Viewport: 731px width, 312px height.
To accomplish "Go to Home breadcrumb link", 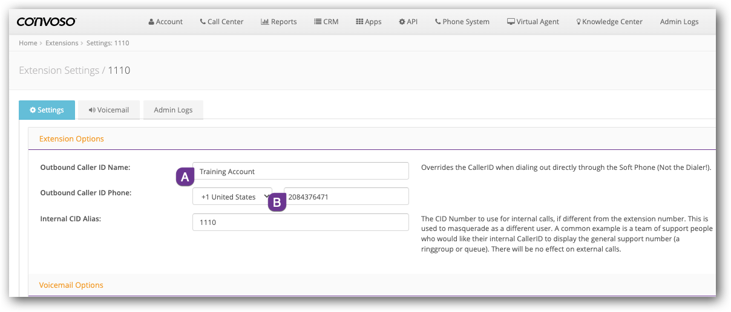I will click(28, 44).
